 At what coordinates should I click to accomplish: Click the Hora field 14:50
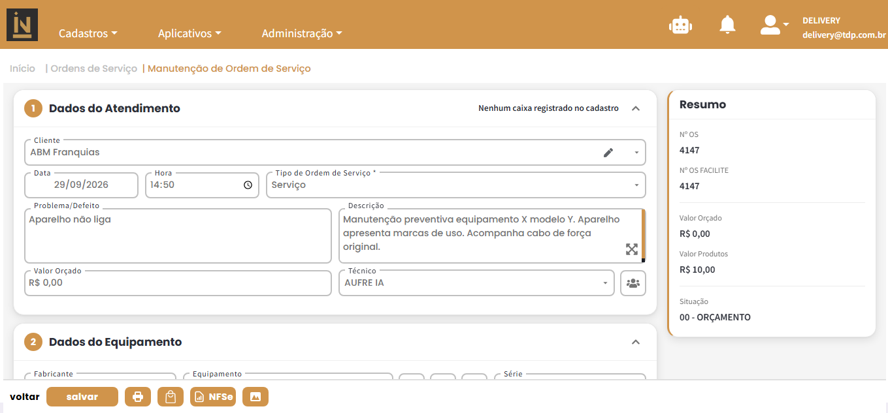203,185
